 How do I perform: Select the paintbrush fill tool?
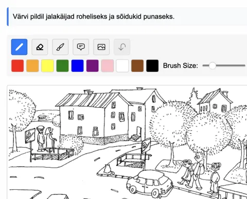pos(60,47)
